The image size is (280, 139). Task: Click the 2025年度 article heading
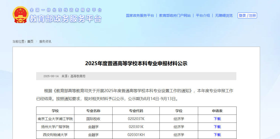tap(136, 63)
